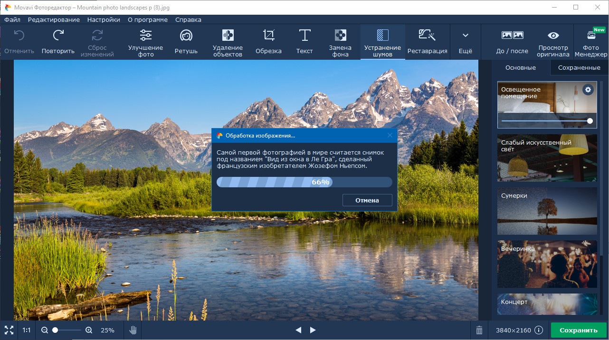The width and height of the screenshot is (609, 340).
Task: Go to previous image arrow
Action: [x=298, y=330]
